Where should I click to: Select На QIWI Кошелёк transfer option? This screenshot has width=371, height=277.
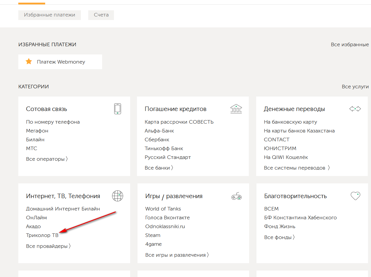(286, 157)
